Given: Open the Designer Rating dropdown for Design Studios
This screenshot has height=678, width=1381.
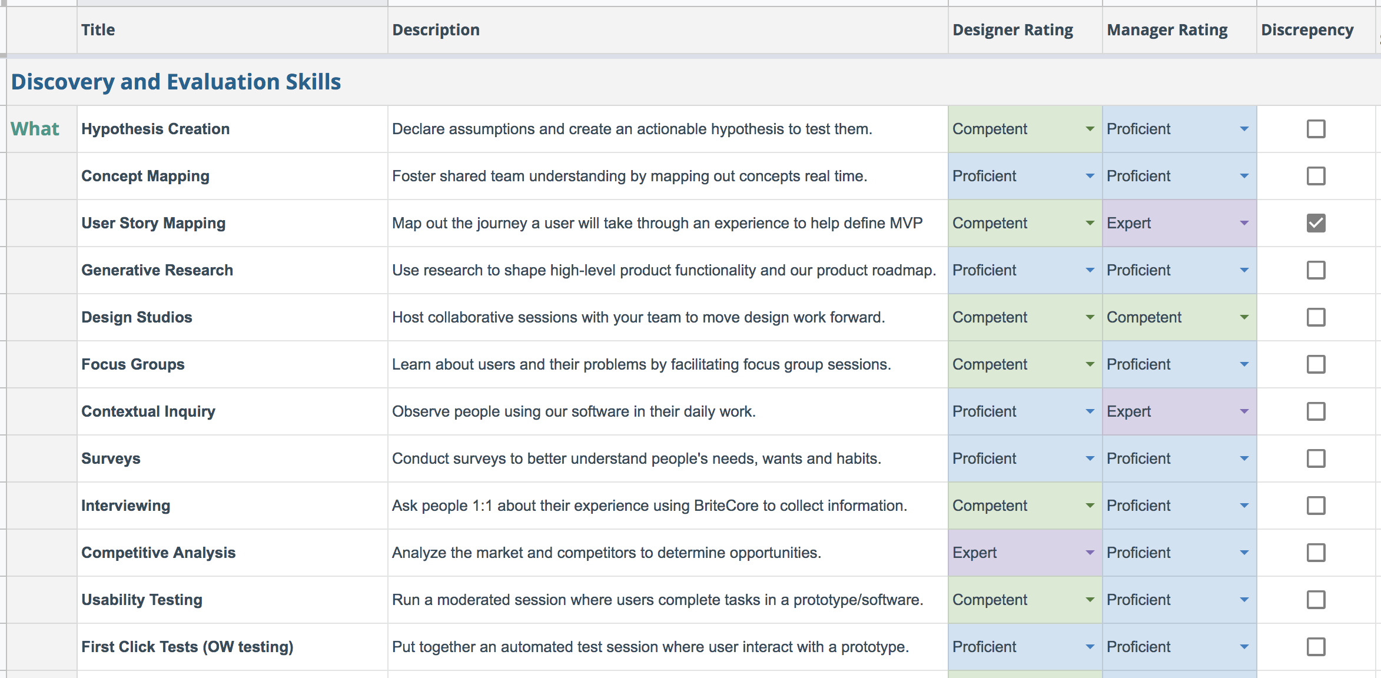Looking at the screenshot, I should click(x=1090, y=317).
